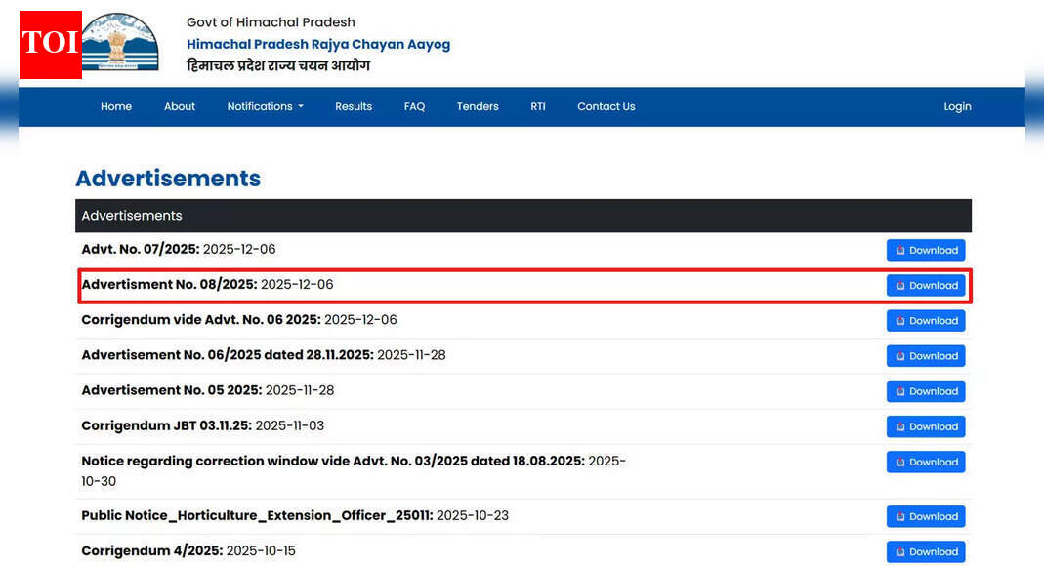This screenshot has height=566, width=1044.
Task: Open the Results page
Action: click(354, 106)
